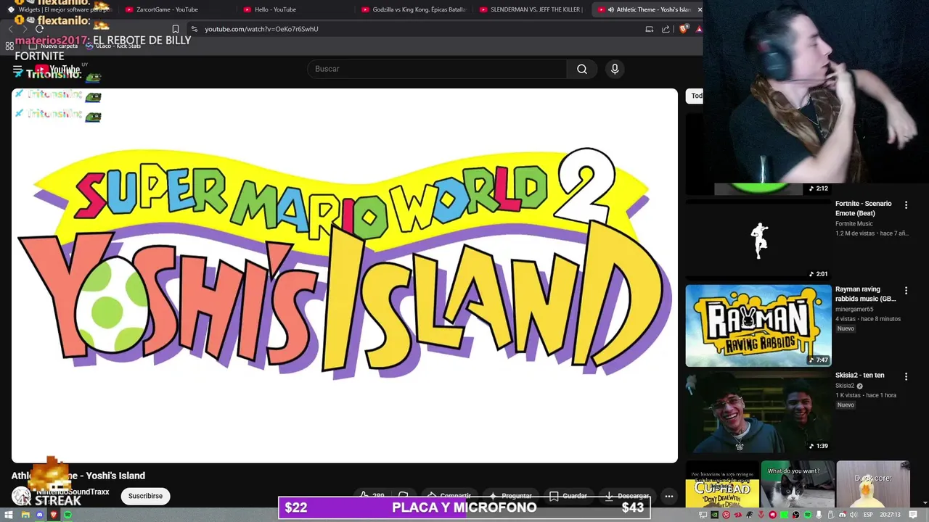Screen dimensions: 929x522
Task: Open Windows Start menu
Action: pyautogui.click(x=9, y=515)
